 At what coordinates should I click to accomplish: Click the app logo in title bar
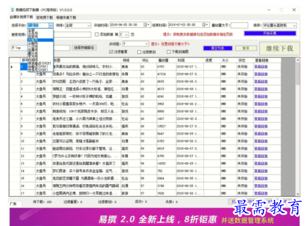(13, 10)
